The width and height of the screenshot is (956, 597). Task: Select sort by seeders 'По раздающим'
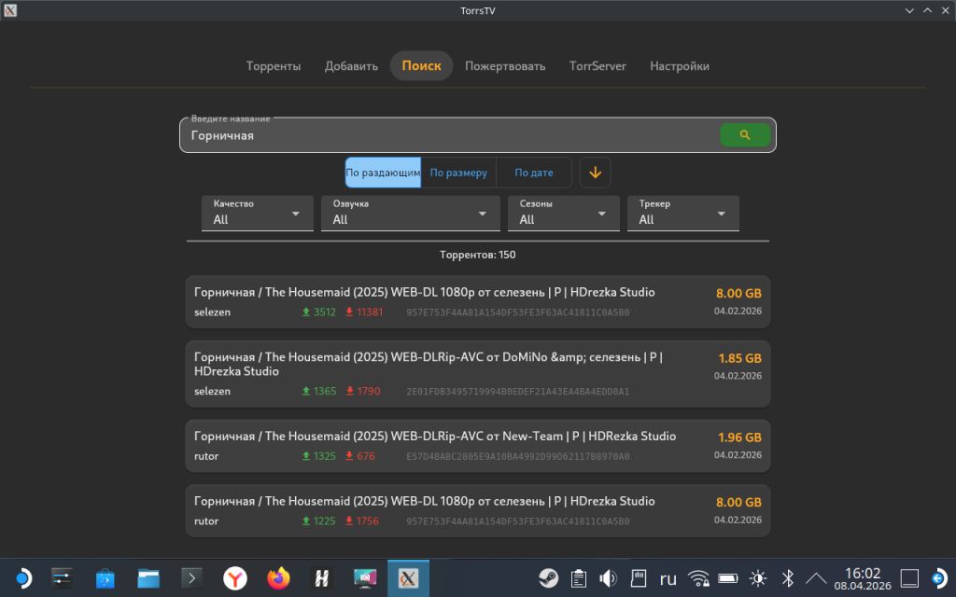point(383,173)
